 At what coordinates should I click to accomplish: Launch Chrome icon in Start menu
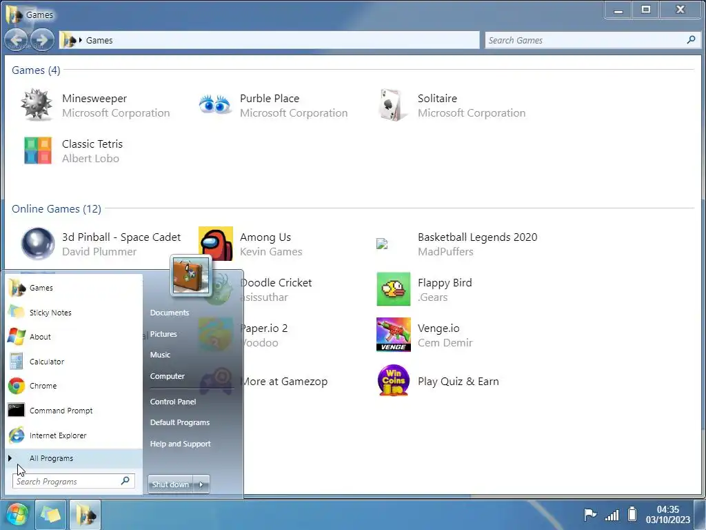[x=17, y=386]
